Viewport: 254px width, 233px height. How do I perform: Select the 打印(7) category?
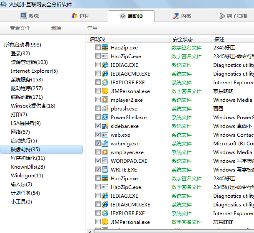(x=19, y=114)
